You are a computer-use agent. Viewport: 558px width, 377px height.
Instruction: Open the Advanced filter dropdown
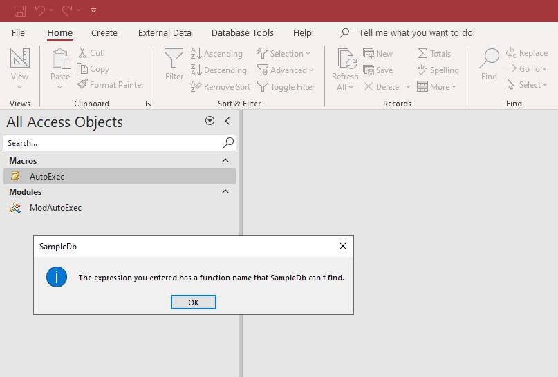coord(286,70)
